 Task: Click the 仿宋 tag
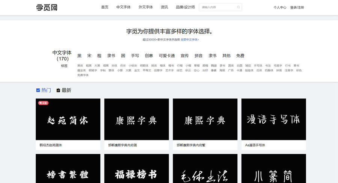point(123,66)
